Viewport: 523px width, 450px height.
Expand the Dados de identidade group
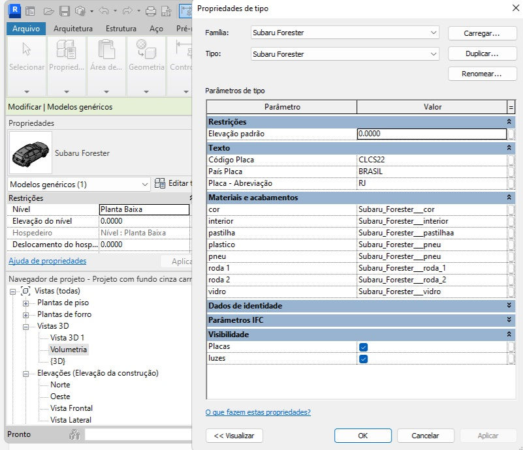point(509,305)
